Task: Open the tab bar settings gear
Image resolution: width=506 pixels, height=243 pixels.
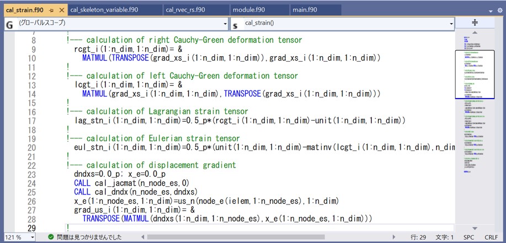Action: tap(500, 10)
